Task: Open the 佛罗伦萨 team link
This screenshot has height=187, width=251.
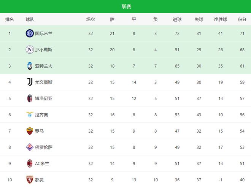Action: coord(44,147)
